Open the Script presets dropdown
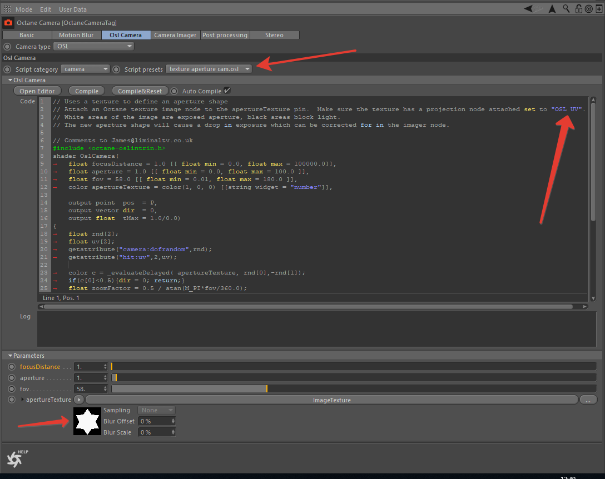 pos(209,69)
